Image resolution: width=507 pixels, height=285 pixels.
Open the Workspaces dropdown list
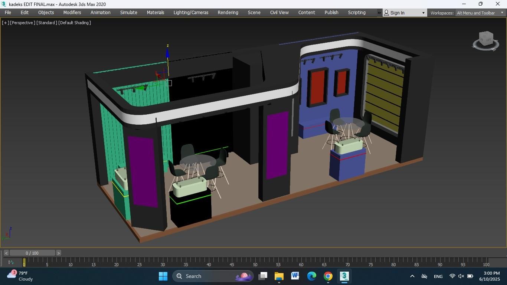[480, 13]
